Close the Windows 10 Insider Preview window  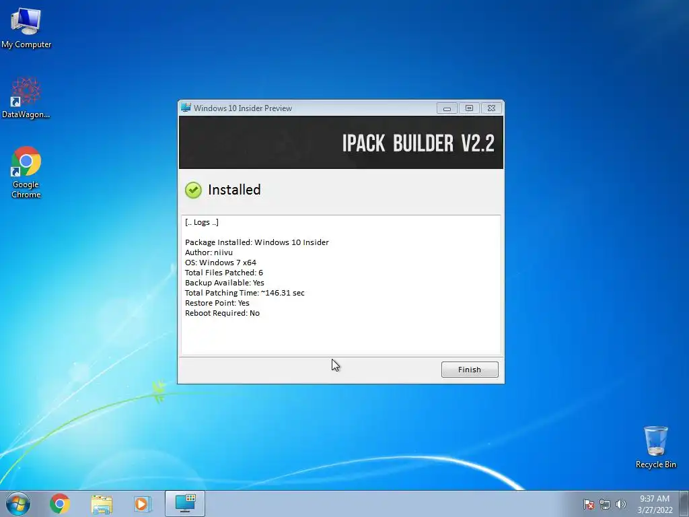click(x=492, y=108)
